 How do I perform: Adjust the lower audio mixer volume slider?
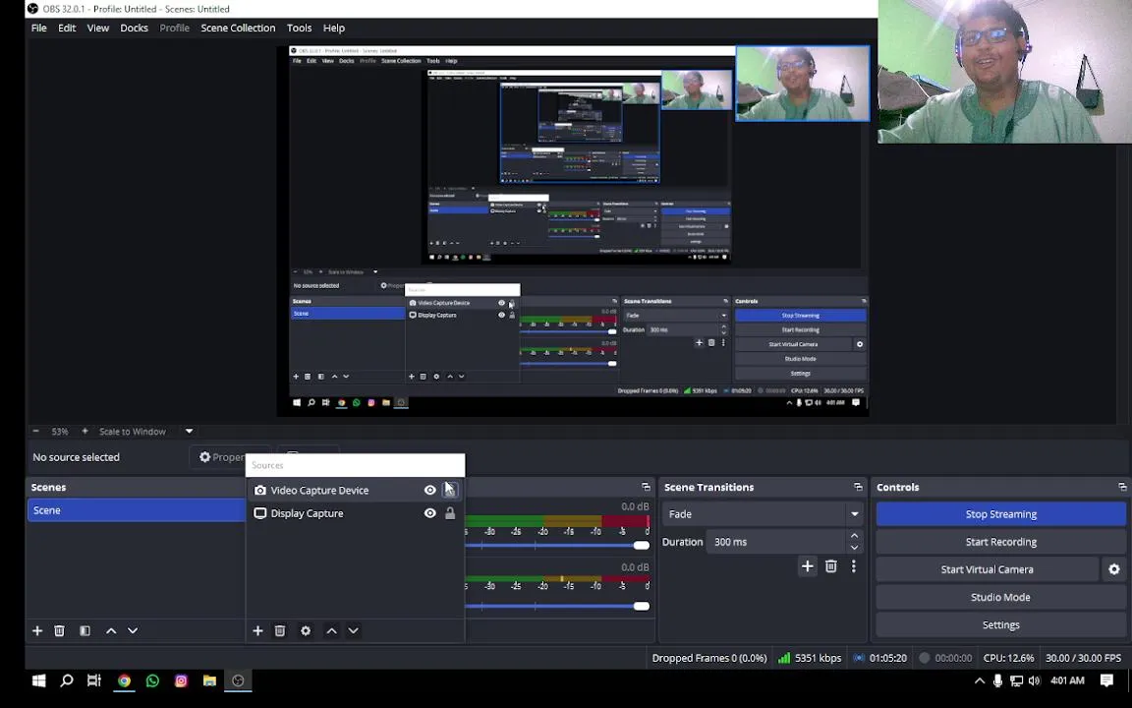641,606
